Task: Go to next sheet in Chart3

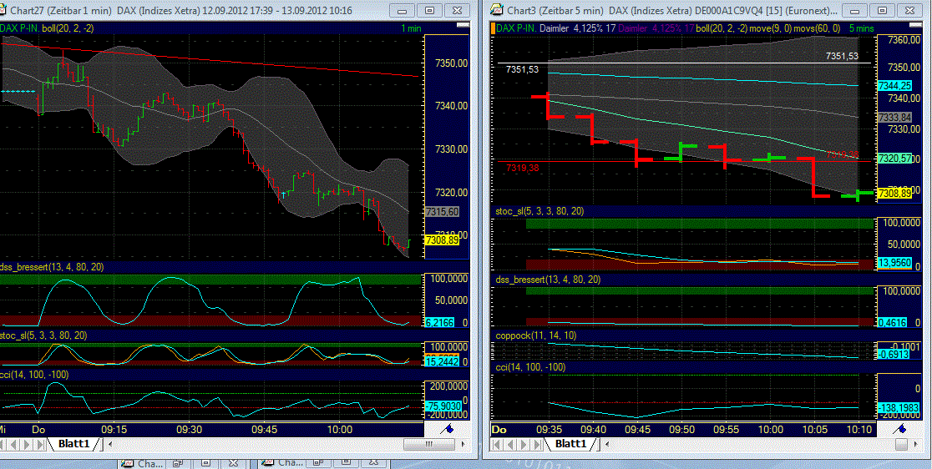Action: pos(524,444)
